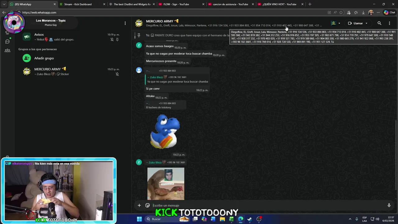Click attach plus icon in message bar
Screen dimensions: 398x224
pyautogui.click(x=139, y=205)
